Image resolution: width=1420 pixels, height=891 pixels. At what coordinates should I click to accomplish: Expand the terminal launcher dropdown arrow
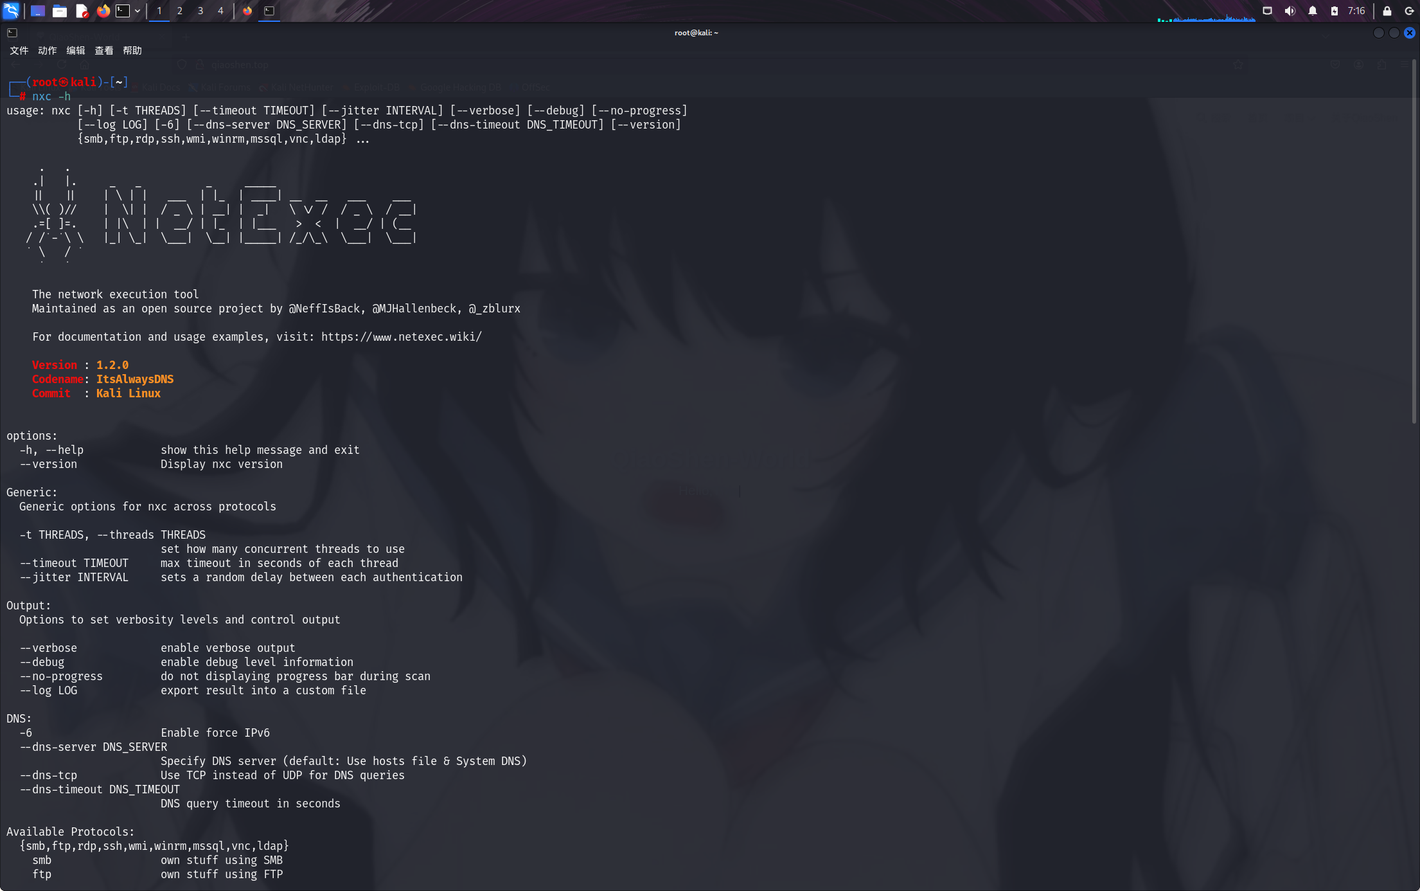(x=138, y=11)
